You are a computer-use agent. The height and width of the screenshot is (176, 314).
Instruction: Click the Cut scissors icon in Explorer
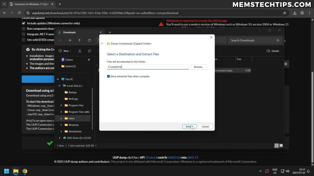pyautogui.click(x=80, y=51)
